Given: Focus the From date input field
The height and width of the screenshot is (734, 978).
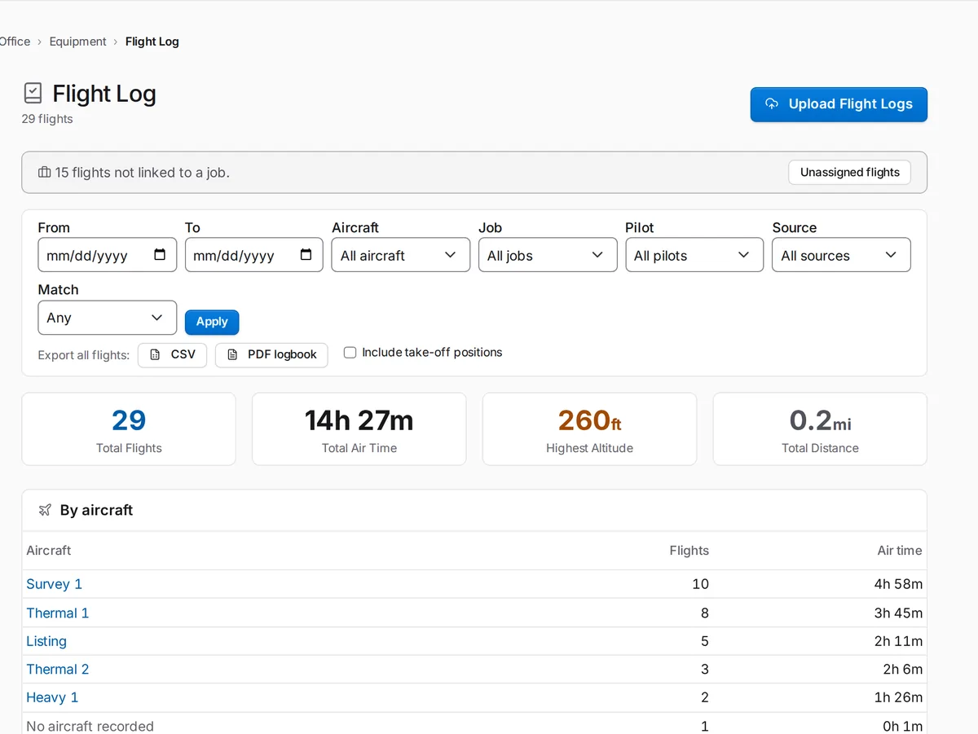Looking at the screenshot, I should coord(108,255).
